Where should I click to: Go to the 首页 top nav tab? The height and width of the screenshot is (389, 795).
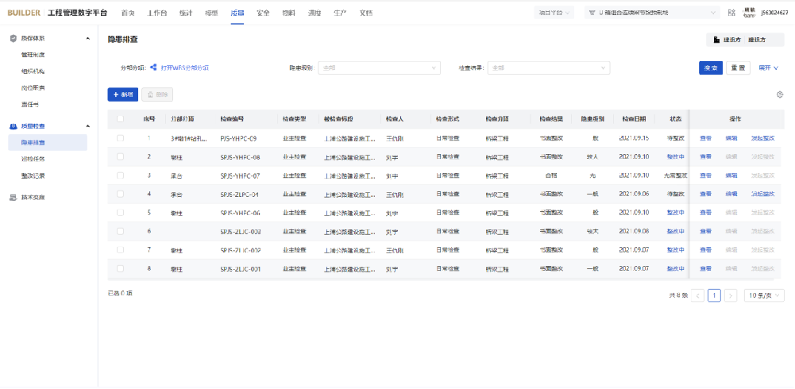(128, 13)
